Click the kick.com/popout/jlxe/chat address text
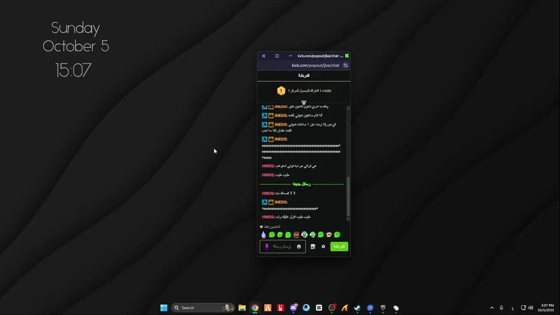 [x=315, y=66]
